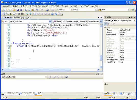Open the ファイル menu
This screenshot has width=137, height=100.
pyautogui.click(x=6, y=6)
